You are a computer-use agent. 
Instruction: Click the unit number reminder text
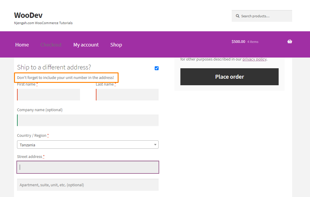coord(65,77)
